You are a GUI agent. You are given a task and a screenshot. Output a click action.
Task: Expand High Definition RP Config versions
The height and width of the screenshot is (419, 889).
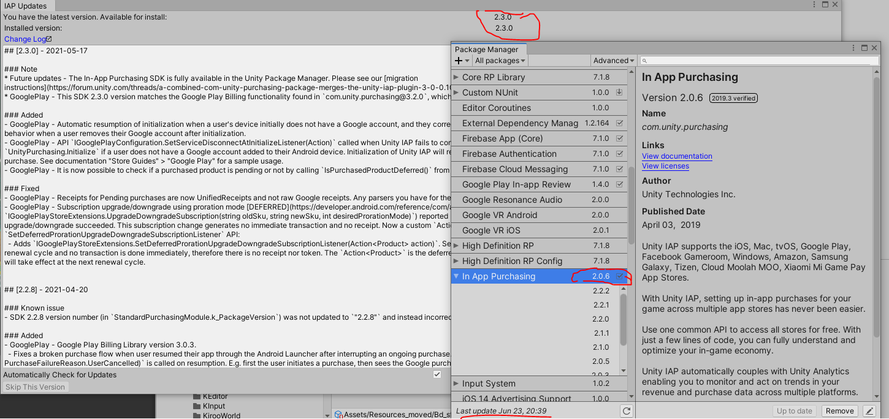(x=456, y=261)
